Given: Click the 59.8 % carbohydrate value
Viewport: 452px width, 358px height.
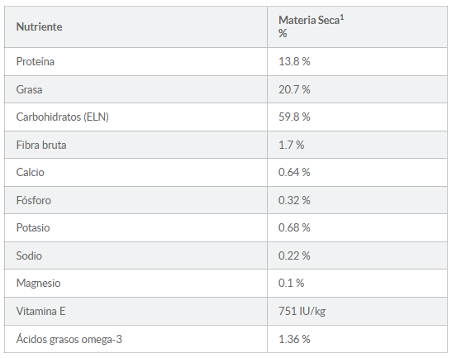Looking at the screenshot, I should [294, 117].
